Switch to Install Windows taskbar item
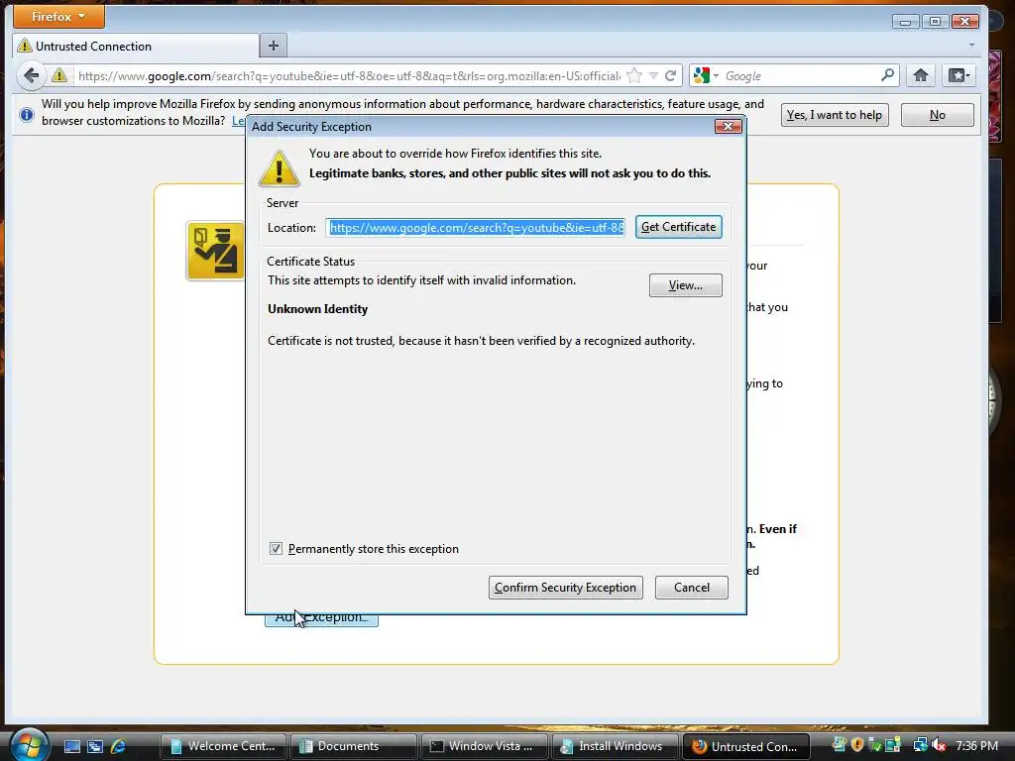This screenshot has height=761, width=1015. 615,746
